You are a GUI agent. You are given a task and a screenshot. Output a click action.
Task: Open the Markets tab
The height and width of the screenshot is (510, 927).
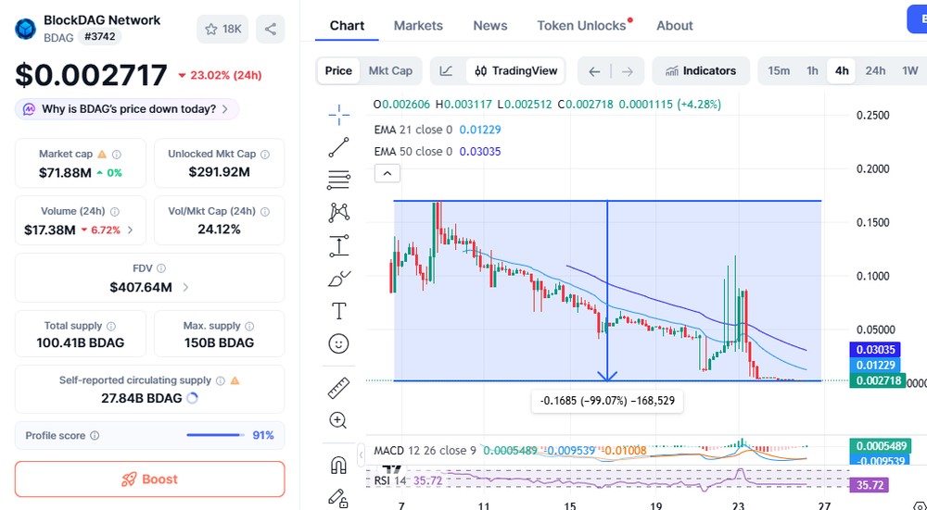coord(418,25)
